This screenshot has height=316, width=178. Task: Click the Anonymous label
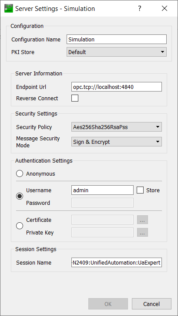[40, 174]
